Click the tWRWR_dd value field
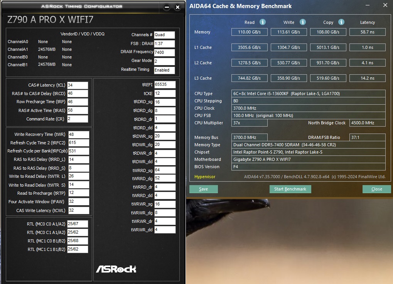Screen dimensions: 393x284 click(165, 230)
